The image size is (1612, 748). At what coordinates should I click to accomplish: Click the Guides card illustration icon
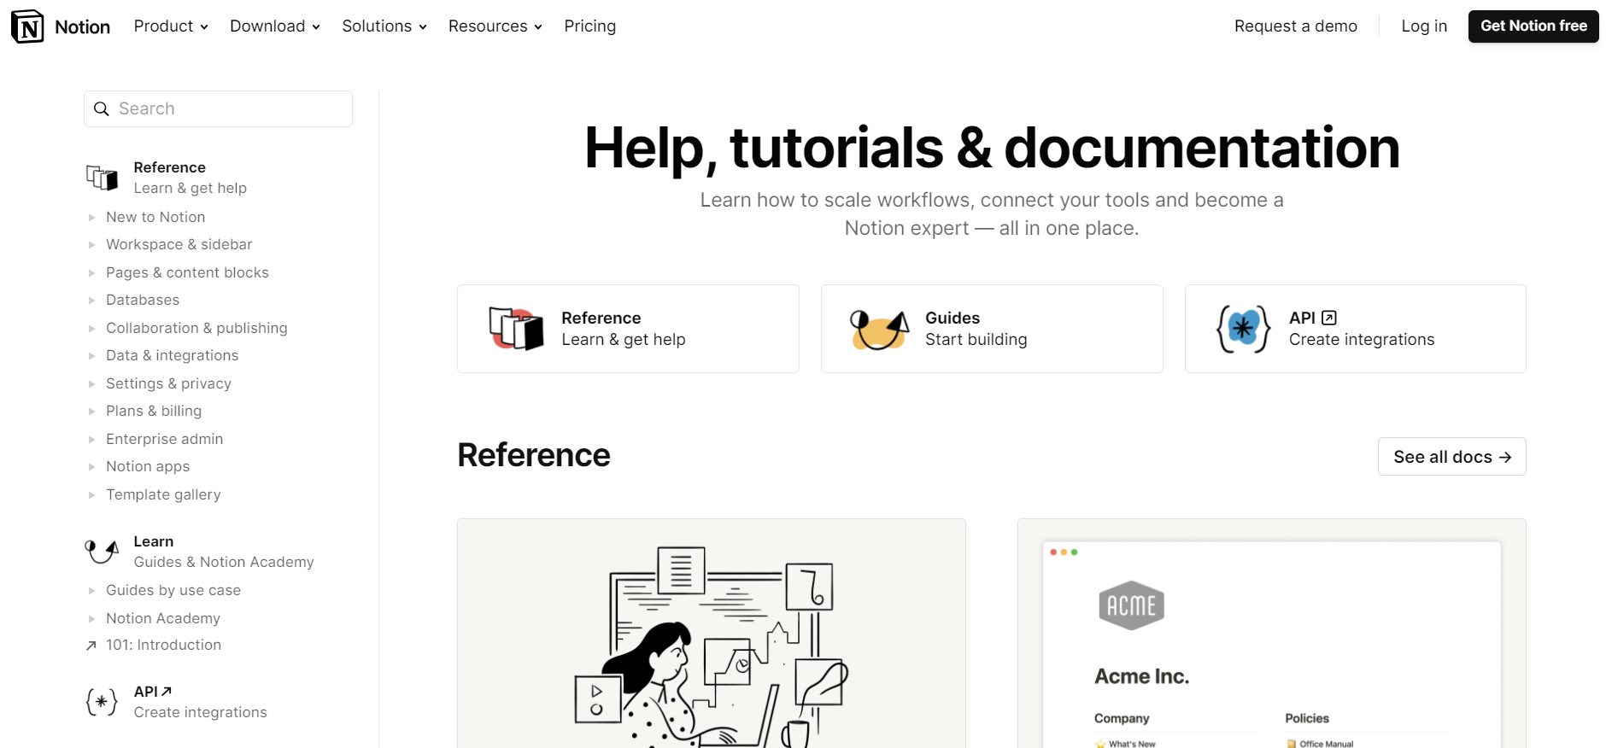coord(879,330)
